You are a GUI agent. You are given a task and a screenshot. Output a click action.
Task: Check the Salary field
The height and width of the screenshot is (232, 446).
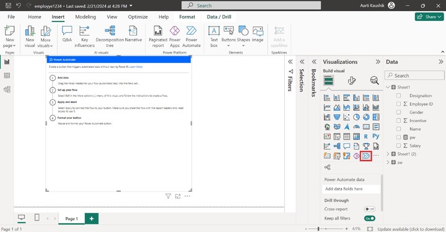(x=398, y=146)
